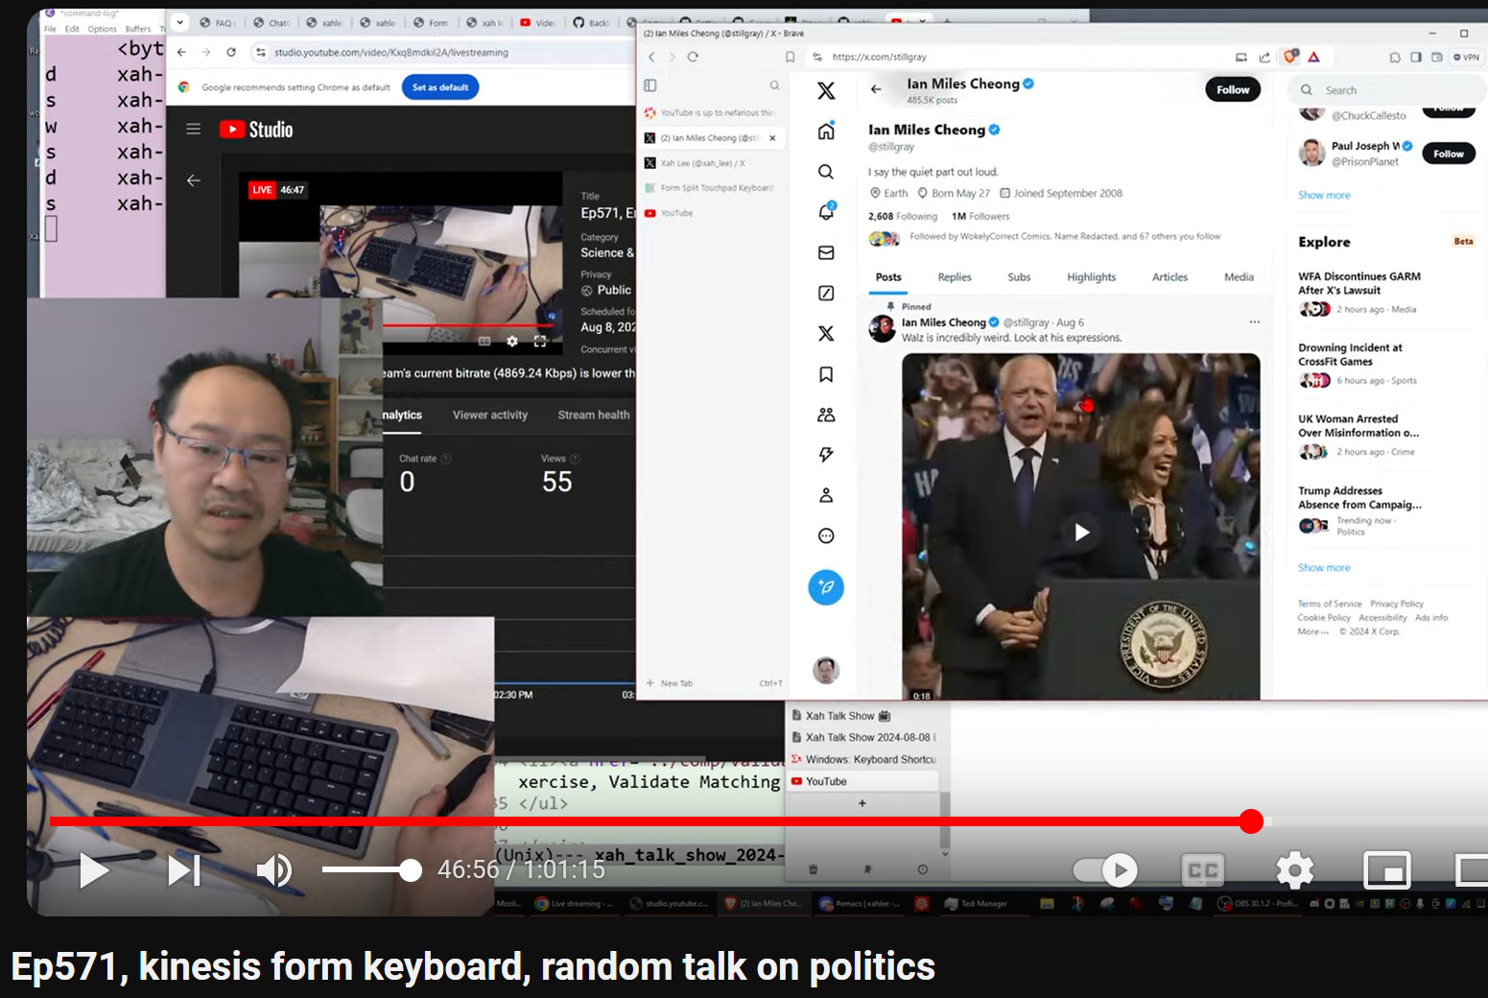Click OBS in Windows taskbar

tap(1257, 903)
